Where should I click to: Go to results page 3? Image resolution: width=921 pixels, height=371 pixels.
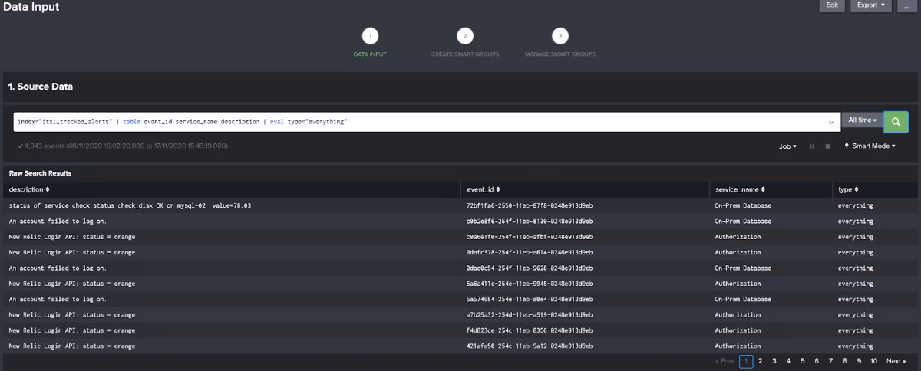coord(774,361)
